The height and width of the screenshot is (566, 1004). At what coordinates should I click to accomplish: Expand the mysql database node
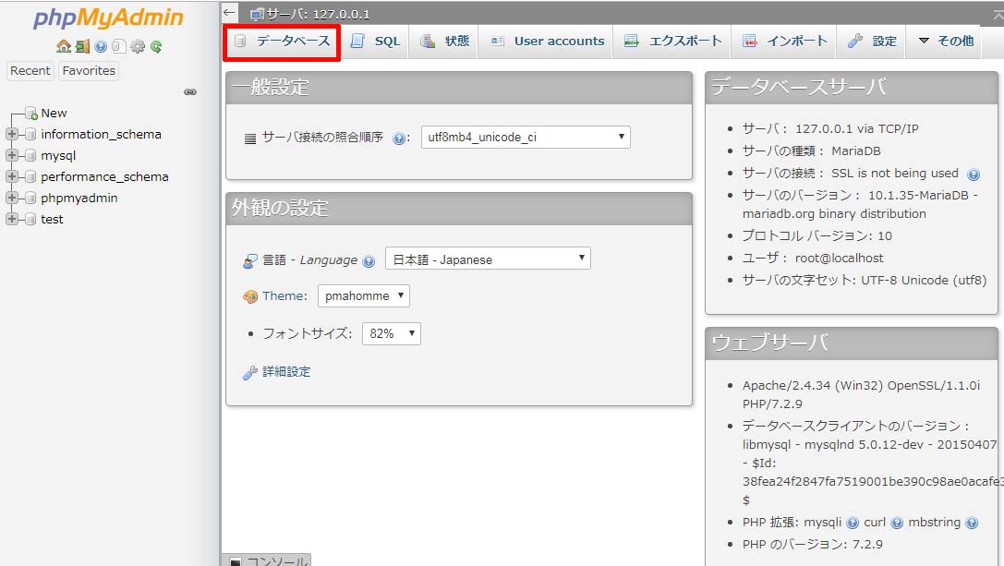pyautogui.click(x=12, y=155)
